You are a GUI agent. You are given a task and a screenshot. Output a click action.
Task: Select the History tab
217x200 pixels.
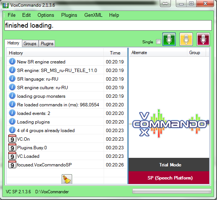tap(13, 43)
